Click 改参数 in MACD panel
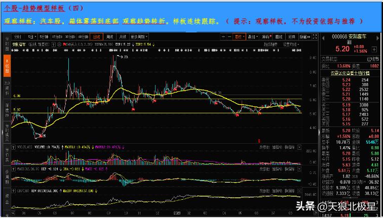 [x=265, y=169]
